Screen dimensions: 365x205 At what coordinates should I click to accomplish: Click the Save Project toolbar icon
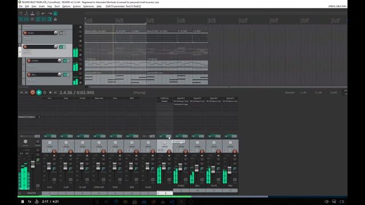(33, 14)
